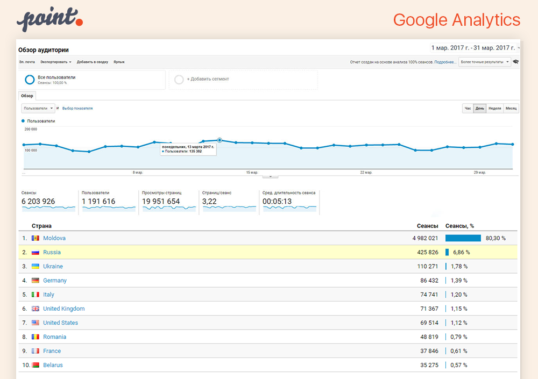Screen dimensions: 538x379
Task: Click the Romania flag icon
Action: [x=36, y=337]
